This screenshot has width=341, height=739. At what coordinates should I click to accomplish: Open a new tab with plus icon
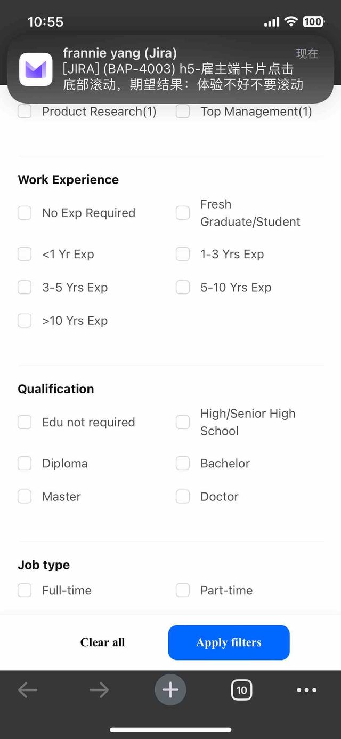click(x=170, y=690)
